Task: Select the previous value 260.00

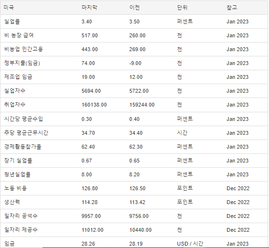Action: click(x=137, y=35)
